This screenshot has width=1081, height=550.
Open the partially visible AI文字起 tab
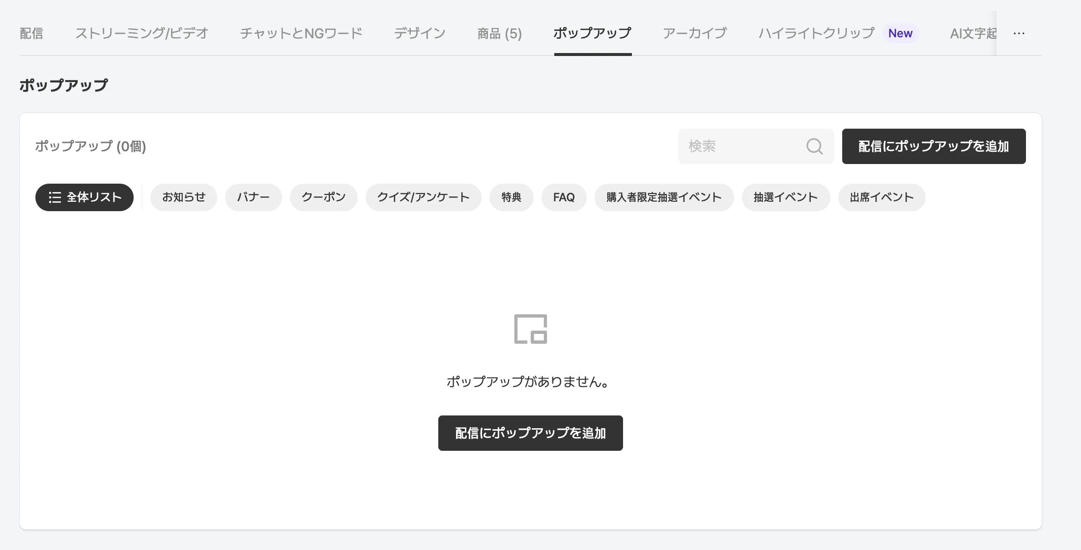[973, 33]
